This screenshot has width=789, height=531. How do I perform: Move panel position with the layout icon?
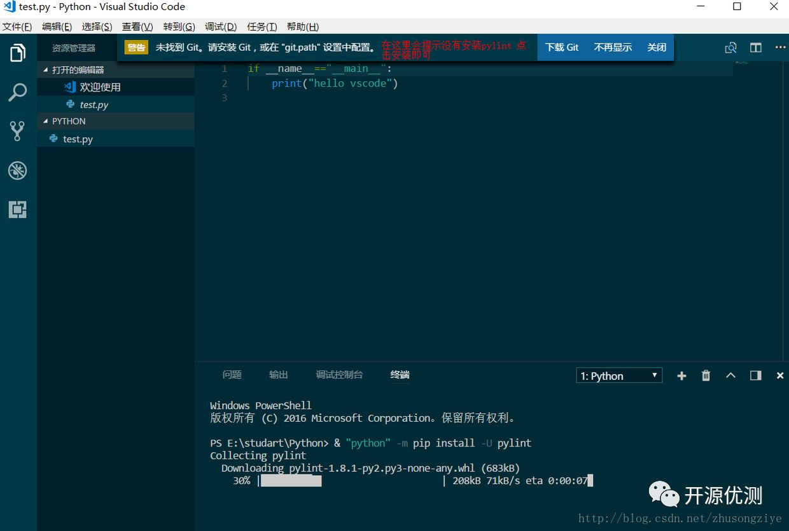pos(756,375)
